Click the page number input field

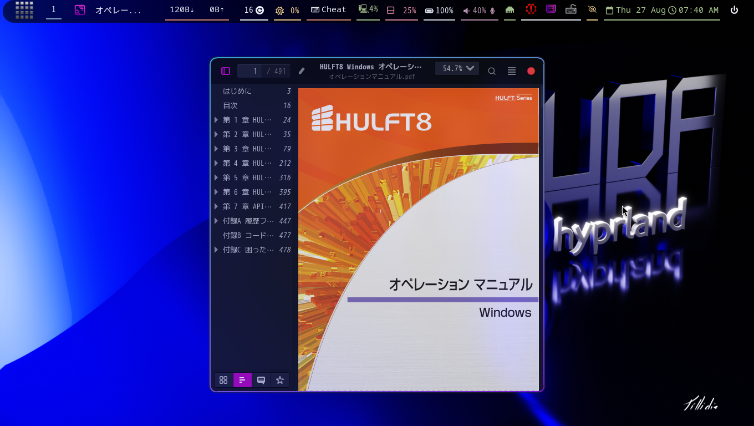pyautogui.click(x=250, y=71)
